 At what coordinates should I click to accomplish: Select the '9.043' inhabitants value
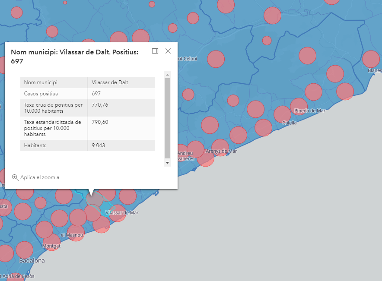99,145
